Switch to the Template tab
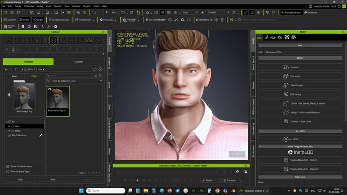This screenshot has height=195, width=347. [28, 62]
